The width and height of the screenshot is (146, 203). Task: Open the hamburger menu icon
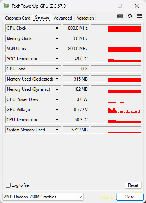pyautogui.click(x=139, y=16)
